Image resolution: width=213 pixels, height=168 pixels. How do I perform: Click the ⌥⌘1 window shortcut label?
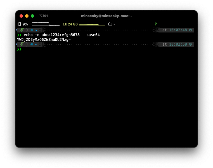point(44,16)
